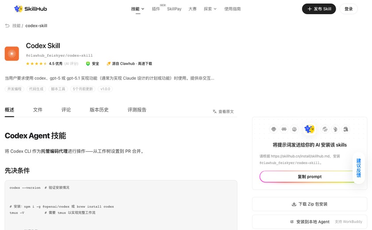
Task: Click the 技能 breadcrumb link
Action: (16, 26)
